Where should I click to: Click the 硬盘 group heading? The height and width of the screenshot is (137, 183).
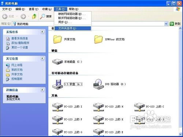pyautogui.click(x=55, y=51)
